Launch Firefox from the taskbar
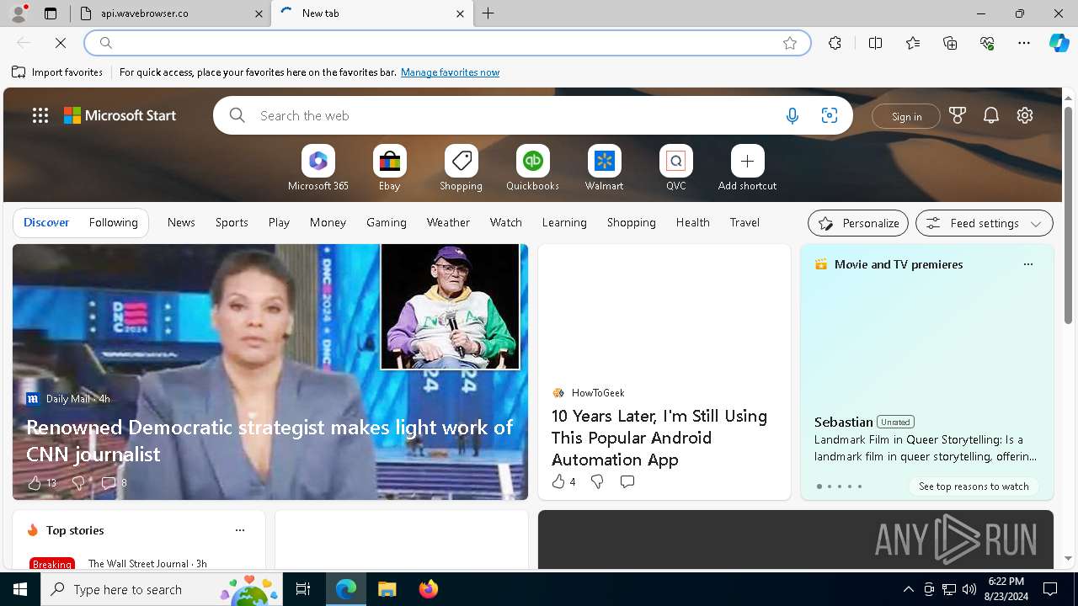 coord(429,589)
